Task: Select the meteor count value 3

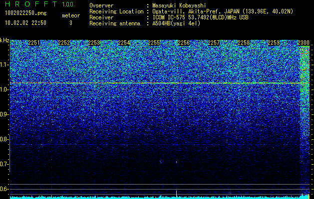Action: click(71, 23)
